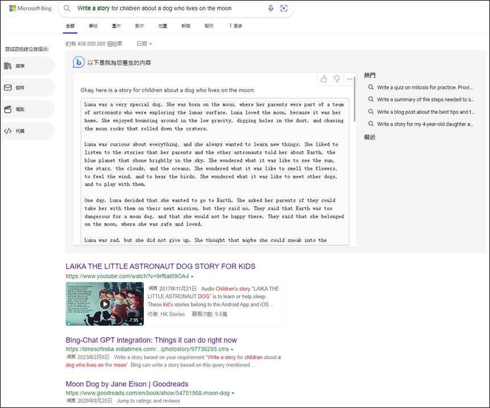The height and width of the screenshot is (408, 490).
Task: Select 'Write a quiz on mitosis' suggestion
Action: 425,87
